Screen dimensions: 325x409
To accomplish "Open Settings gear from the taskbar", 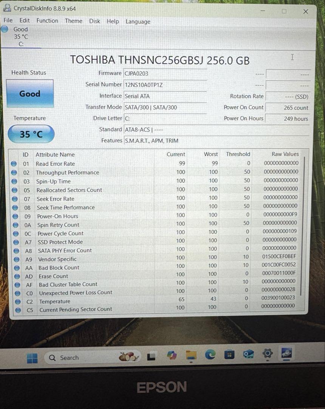I will pos(268,354).
